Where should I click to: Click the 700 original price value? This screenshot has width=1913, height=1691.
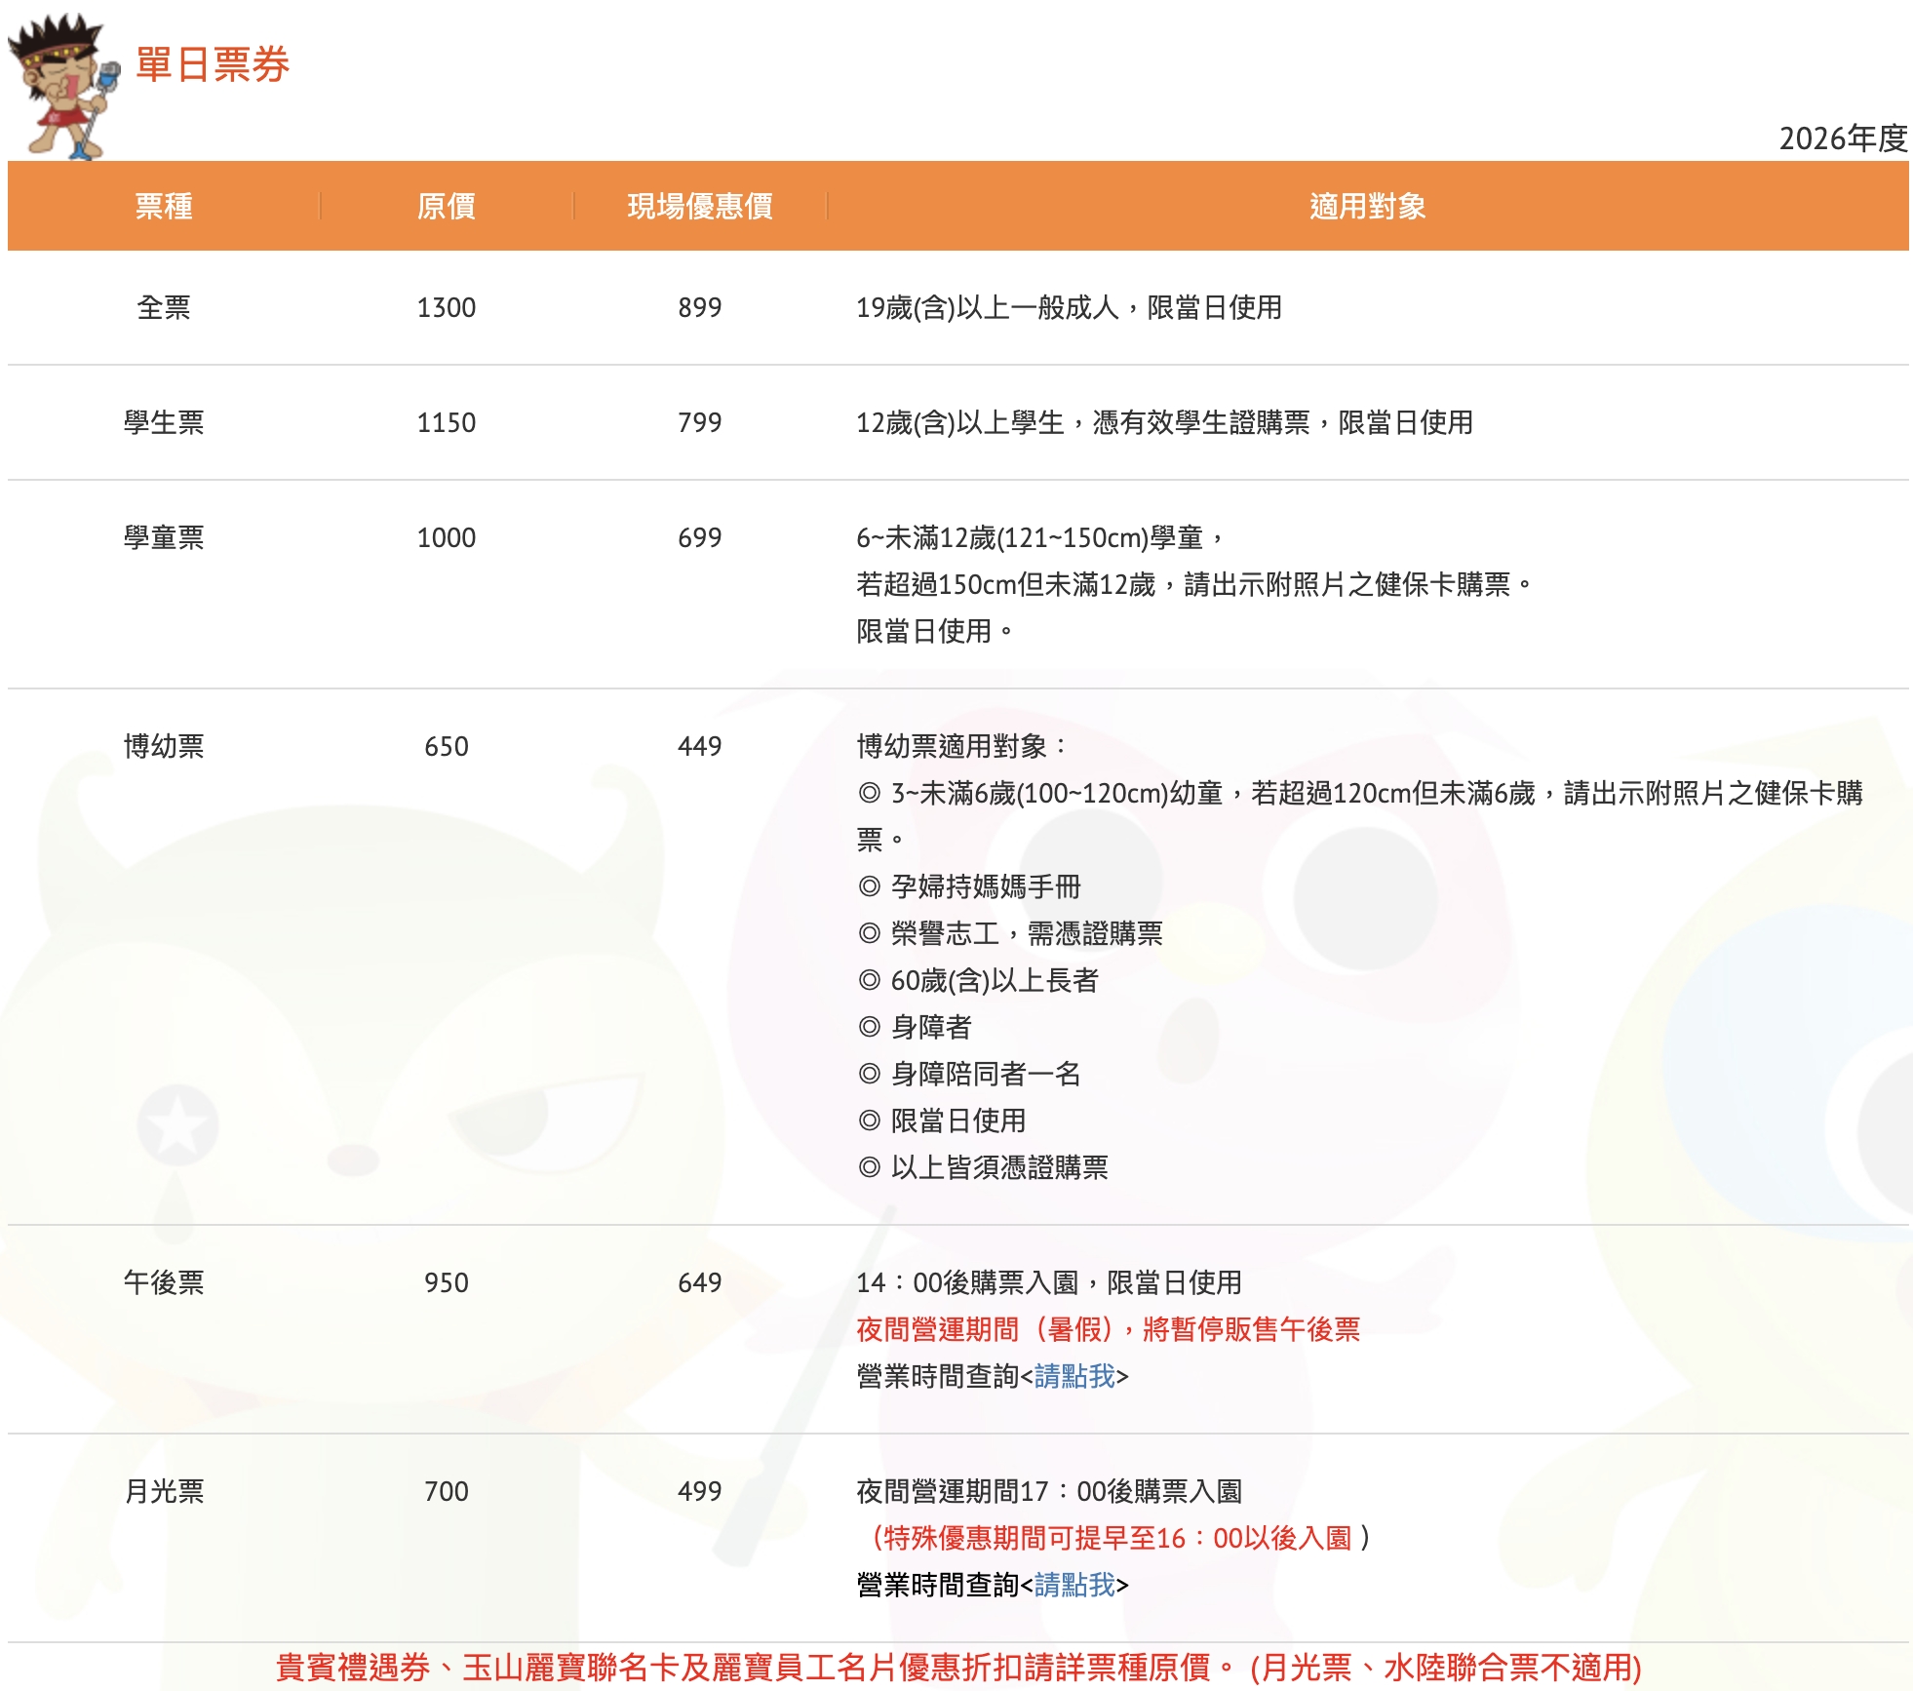tap(447, 1491)
